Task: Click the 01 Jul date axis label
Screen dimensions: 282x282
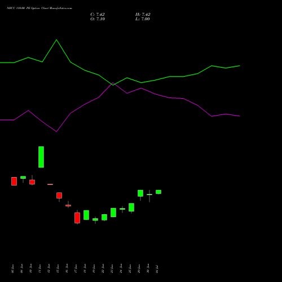Action: click(x=157, y=269)
